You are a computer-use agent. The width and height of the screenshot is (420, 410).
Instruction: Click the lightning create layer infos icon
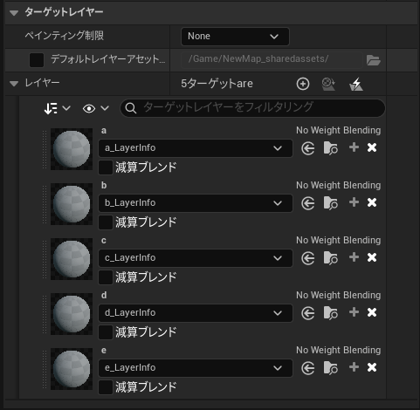356,84
